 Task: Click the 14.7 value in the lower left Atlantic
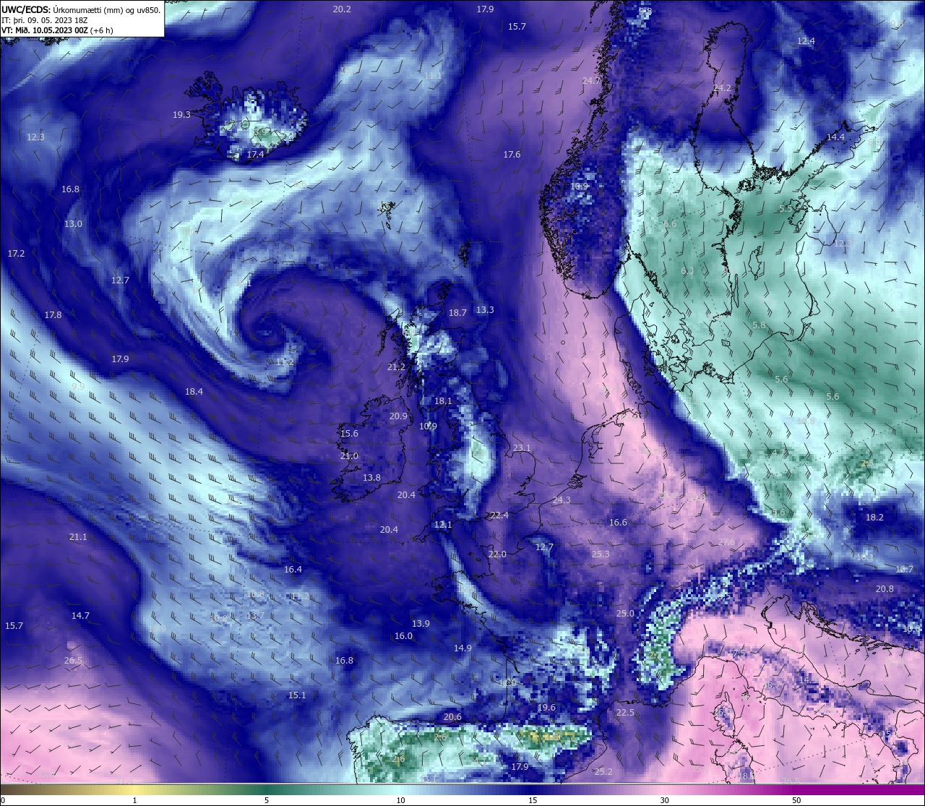(x=80, y=616)
